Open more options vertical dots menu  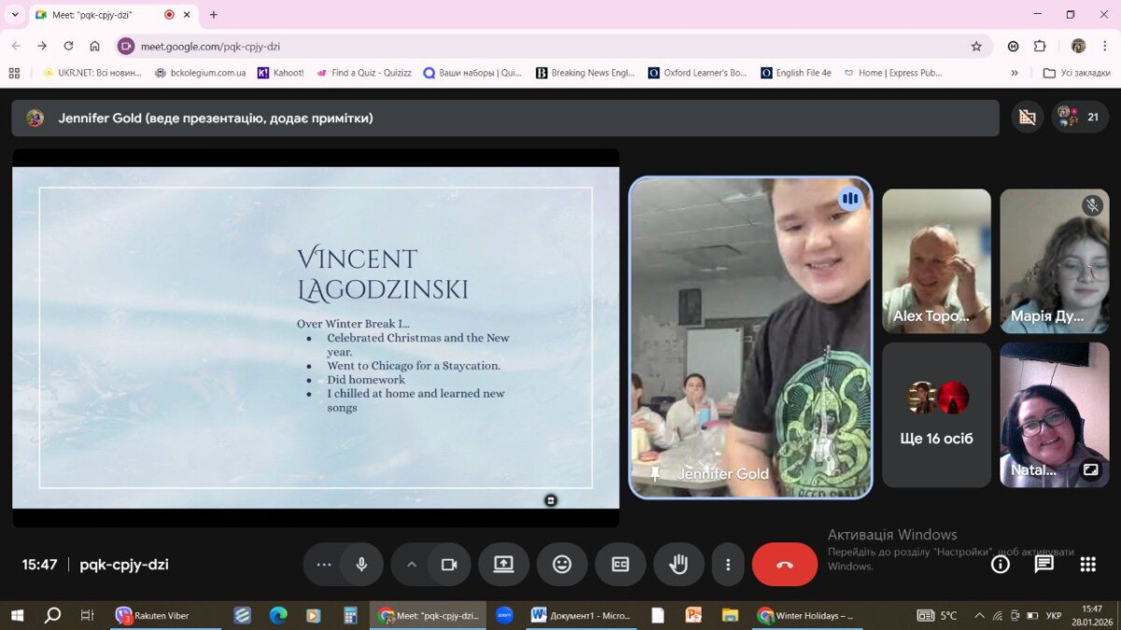pyautogui.click(x=728, y=565)
